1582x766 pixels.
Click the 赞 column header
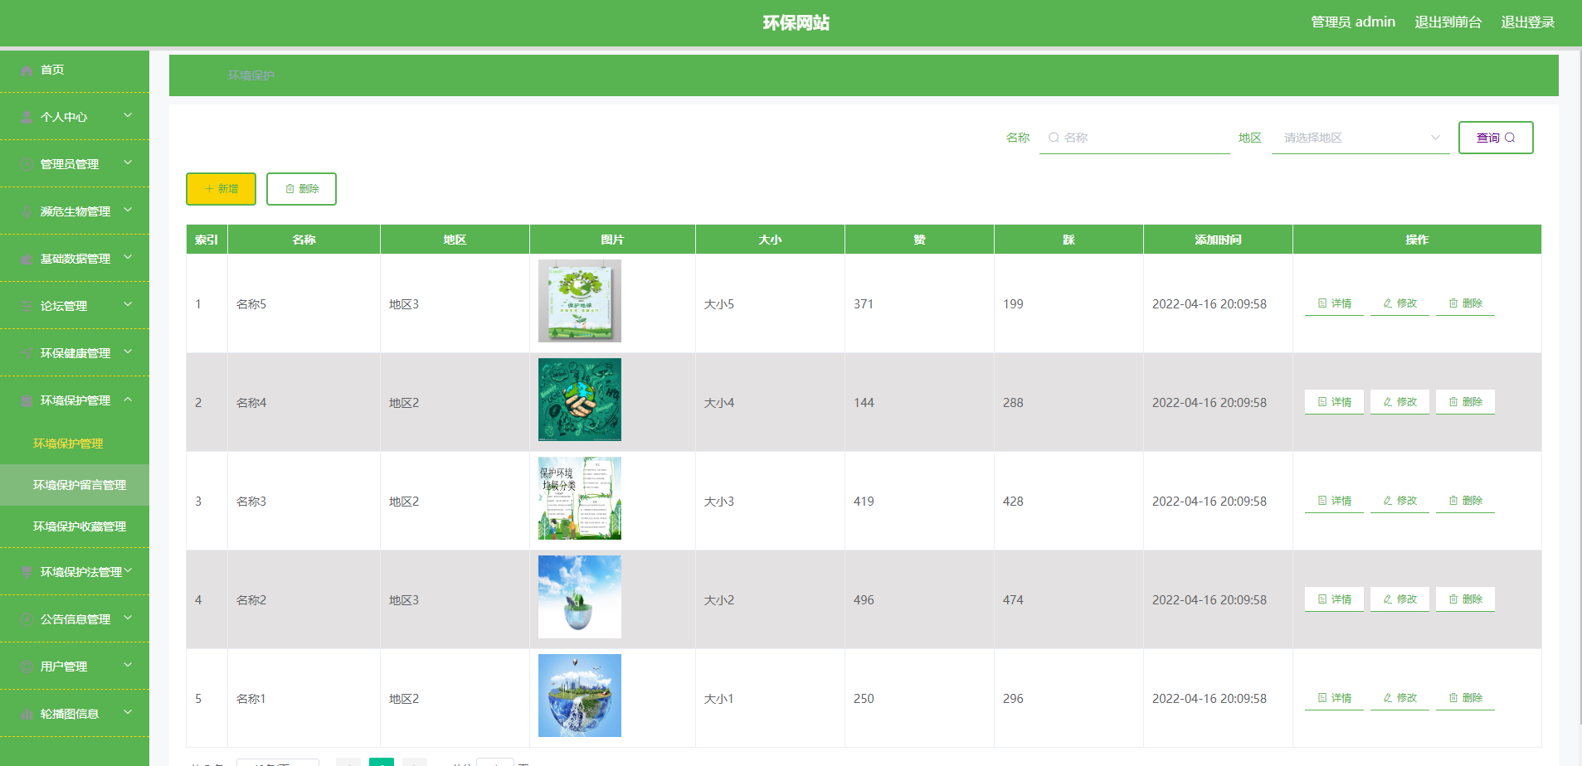point(919,240)
